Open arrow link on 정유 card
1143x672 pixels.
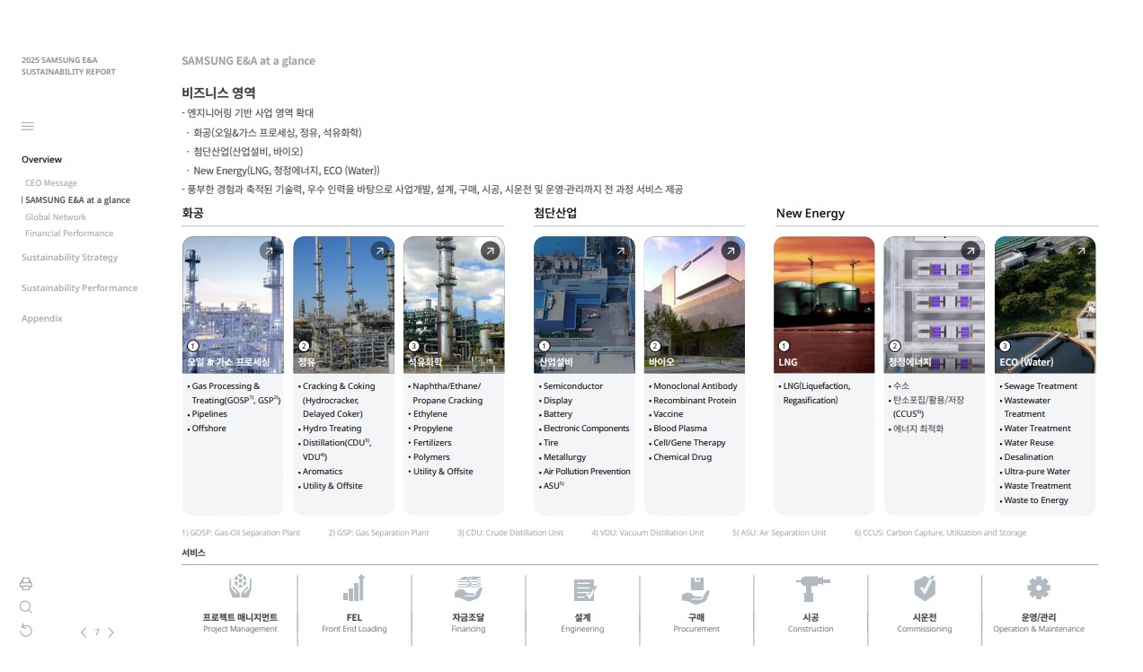point(380,251)
